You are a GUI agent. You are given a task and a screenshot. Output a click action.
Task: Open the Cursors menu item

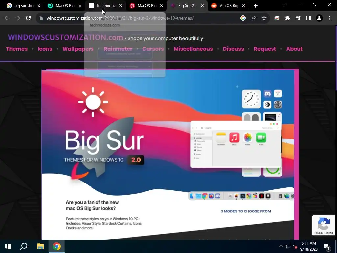pyautogui.click(x=153, y=49)
